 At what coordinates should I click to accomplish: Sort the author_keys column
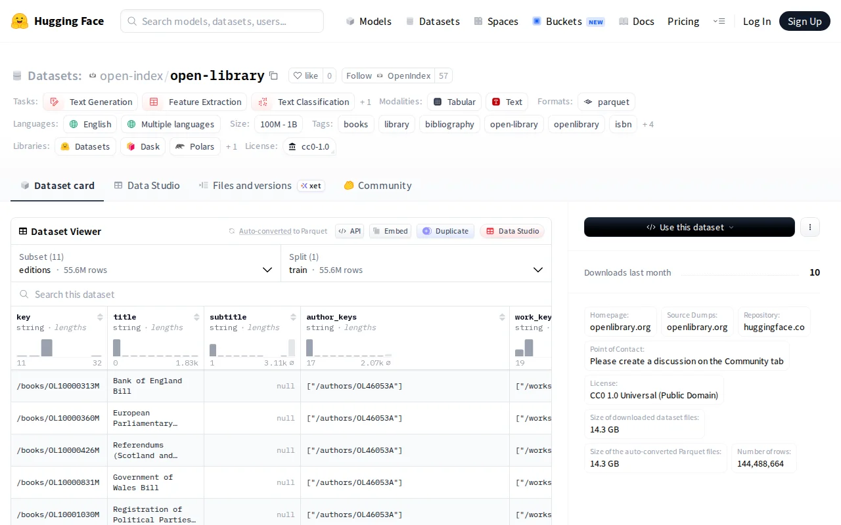tap(502, 317)
